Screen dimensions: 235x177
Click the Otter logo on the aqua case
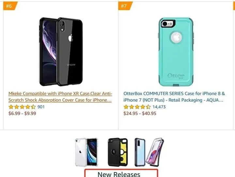(x=176, y=76)
